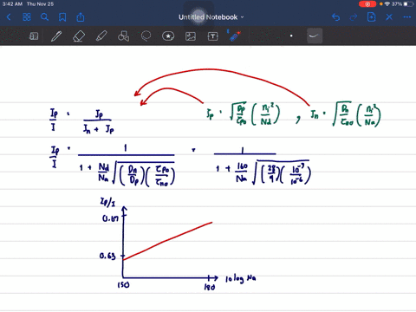Go back with the left chevron
Screen dimensions: 416x312
[9, 17]
